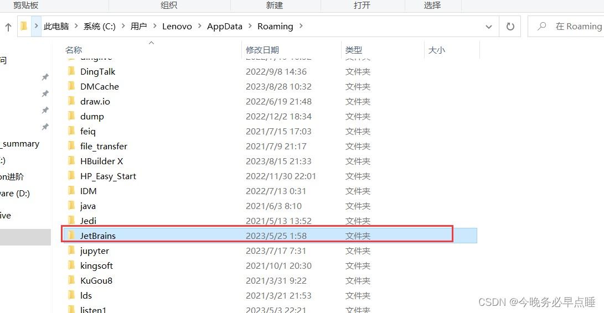Click the DingTalk folder icon
The height and width of the screenshot is (313, 604).
[x=71, y=71]
